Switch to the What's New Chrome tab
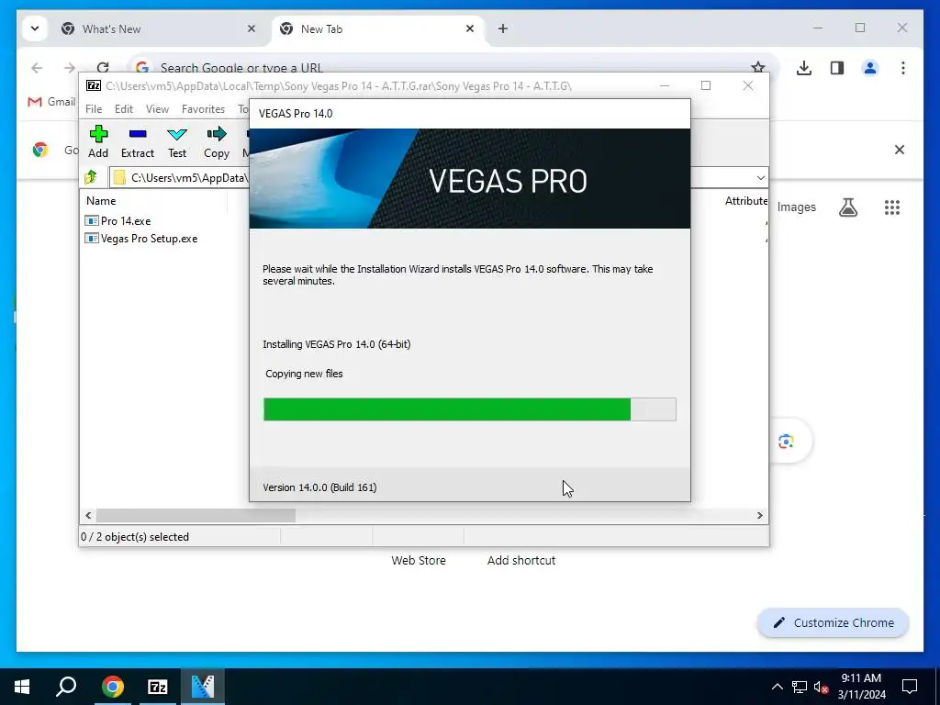 (158, 28)
